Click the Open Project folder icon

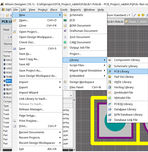[x=15, y=32]
